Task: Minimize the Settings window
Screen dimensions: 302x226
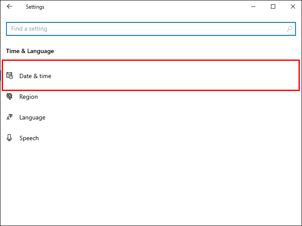Action: pyautogui.click(x=253, y=7)
